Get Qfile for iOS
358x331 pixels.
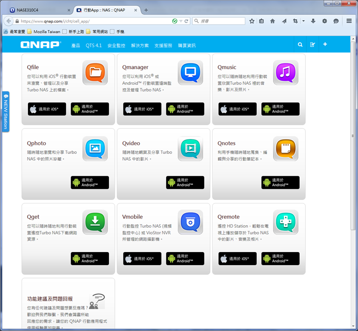coord(47,109)
